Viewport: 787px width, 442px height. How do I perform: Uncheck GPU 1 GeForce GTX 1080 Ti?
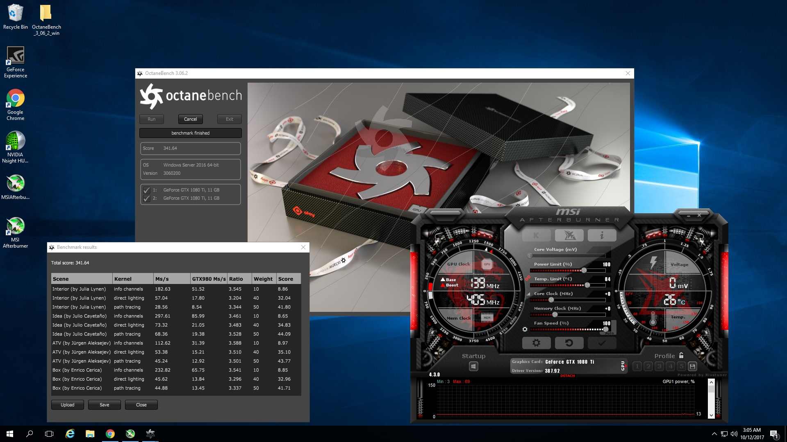(147, 190)
